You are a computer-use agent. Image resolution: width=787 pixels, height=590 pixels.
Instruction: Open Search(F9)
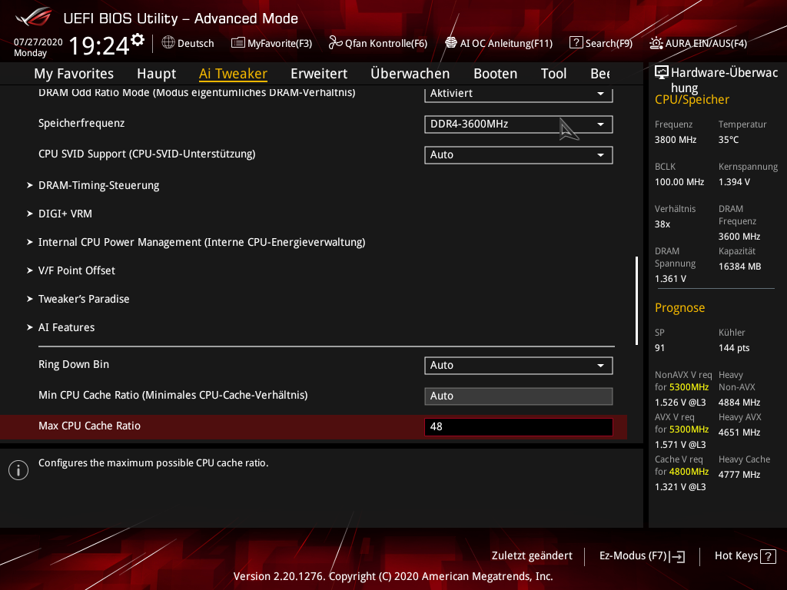pyautogui.click(x=601, y=43)
